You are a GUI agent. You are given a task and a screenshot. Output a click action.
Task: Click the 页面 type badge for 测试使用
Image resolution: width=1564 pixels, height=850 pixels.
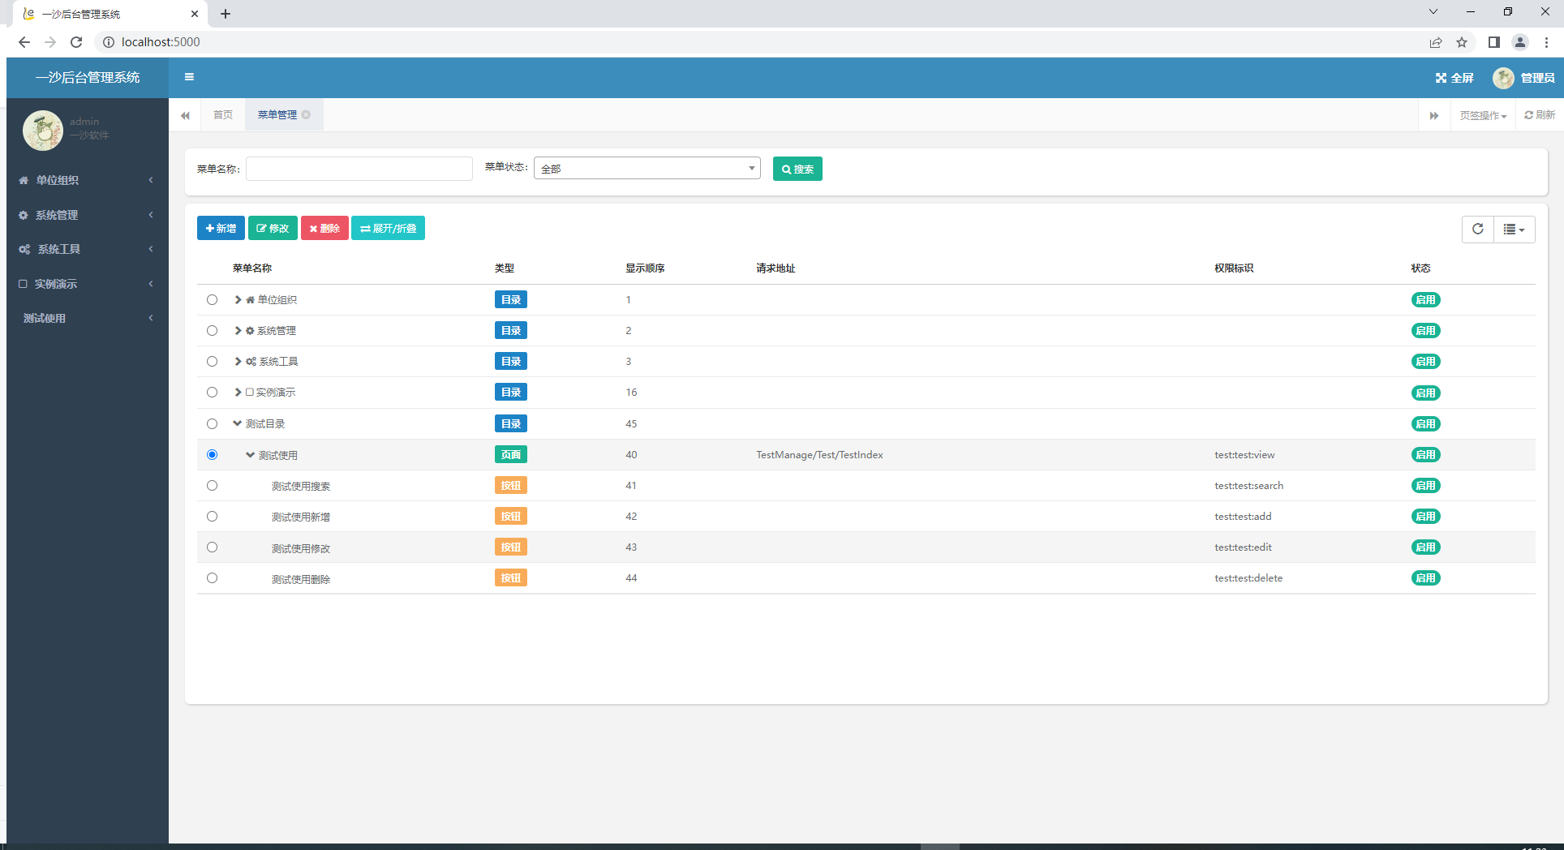coord(511,454)
